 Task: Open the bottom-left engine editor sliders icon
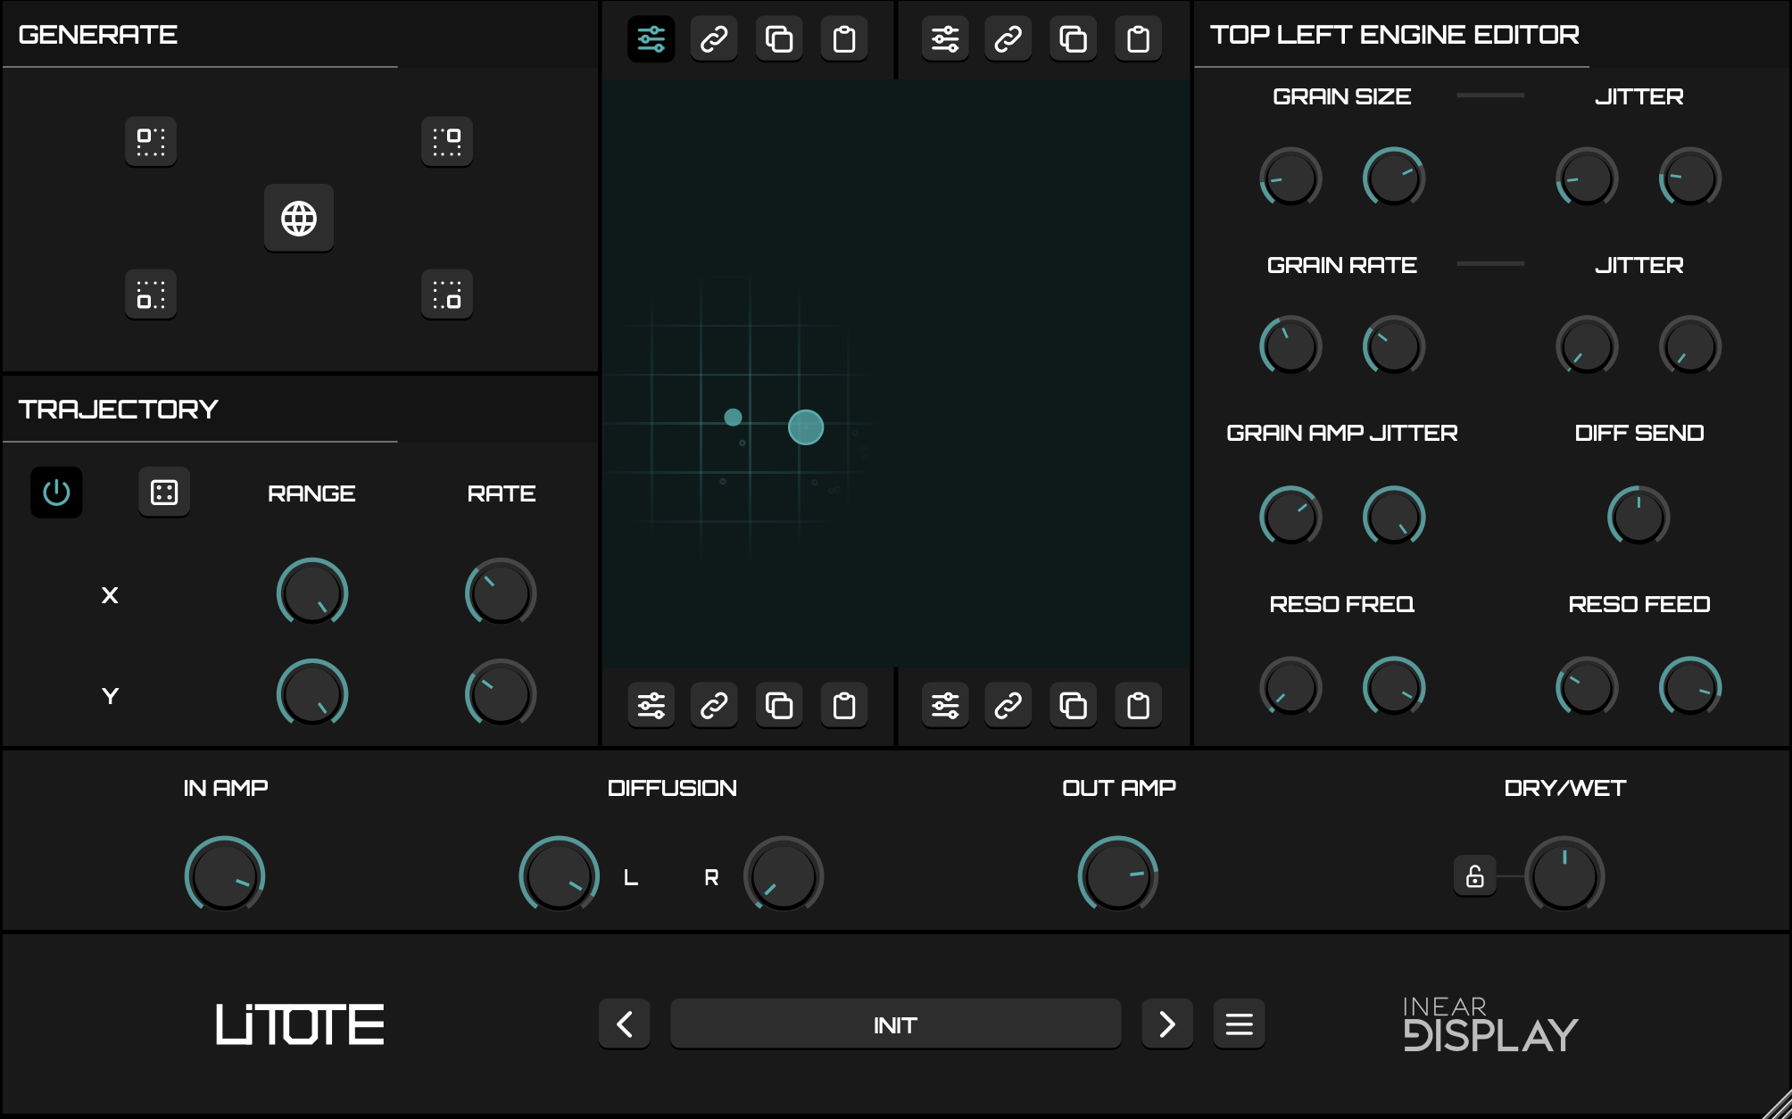click(x=651, y=706)
